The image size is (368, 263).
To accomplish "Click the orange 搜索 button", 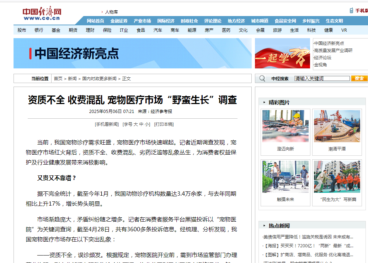I will (359, 78).
